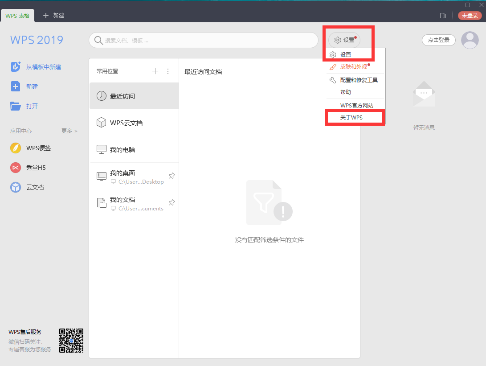This screenshot has height=366, width=486.
Task: Select 最近访问 in the locations list
Action: [x=134, y=96]
